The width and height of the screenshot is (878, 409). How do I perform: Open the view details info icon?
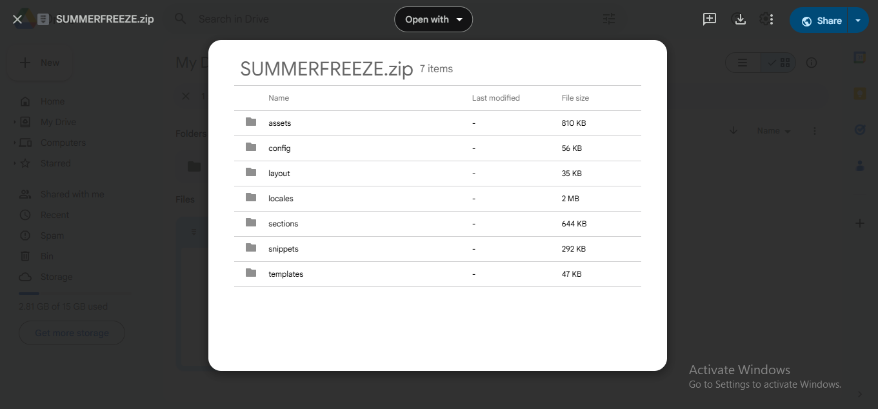point(812,63)
